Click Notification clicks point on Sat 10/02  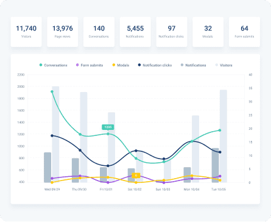pos(136,151)
